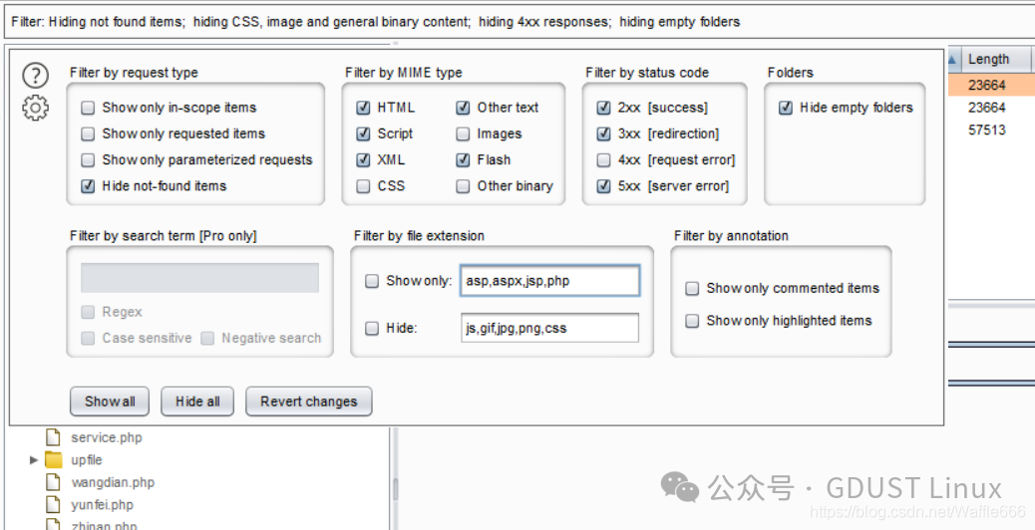Click Revert changes button
The height and width of the screenshot is (530, 1035).
308,401
